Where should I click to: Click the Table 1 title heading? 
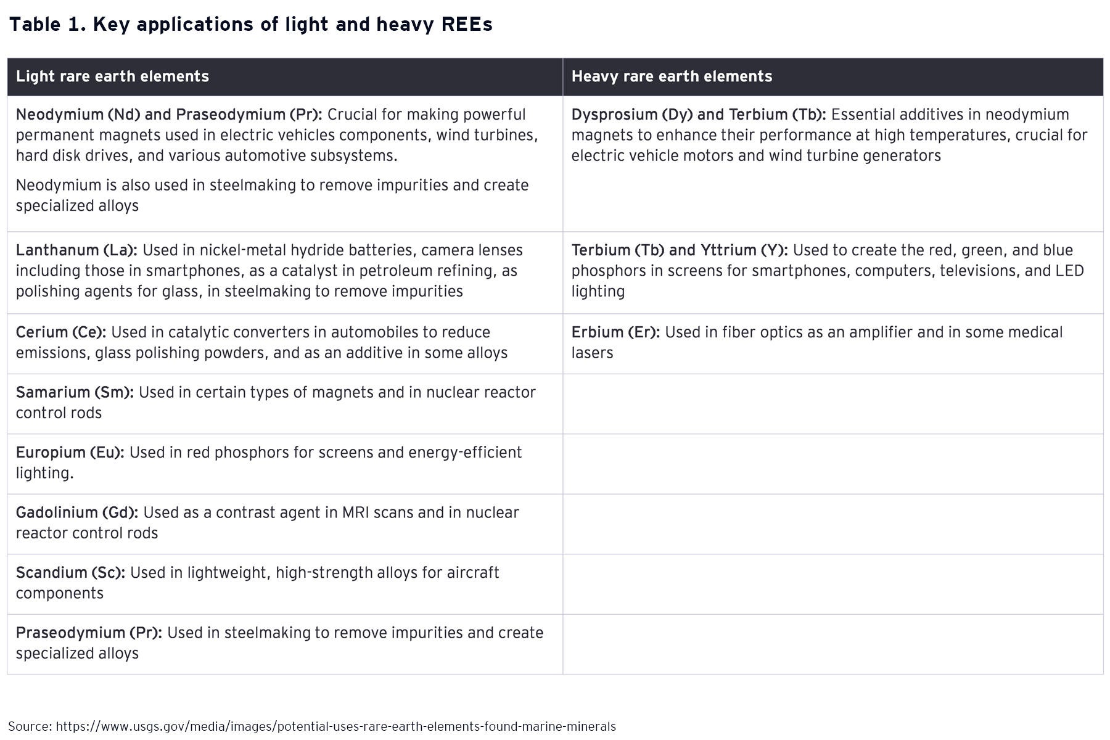coord(250,25)
